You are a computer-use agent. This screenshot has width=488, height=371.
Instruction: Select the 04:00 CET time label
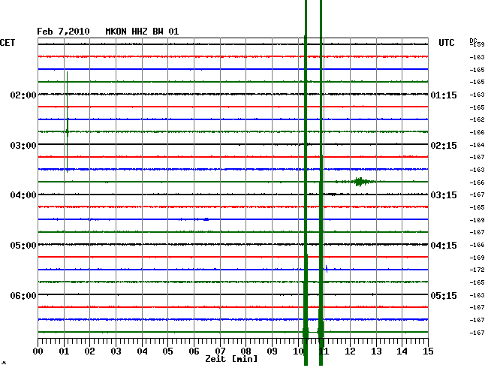(x=23, y=195)
